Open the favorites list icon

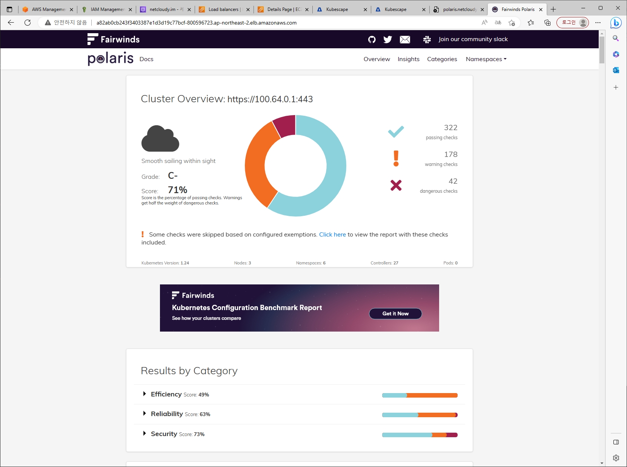[531, 23]
